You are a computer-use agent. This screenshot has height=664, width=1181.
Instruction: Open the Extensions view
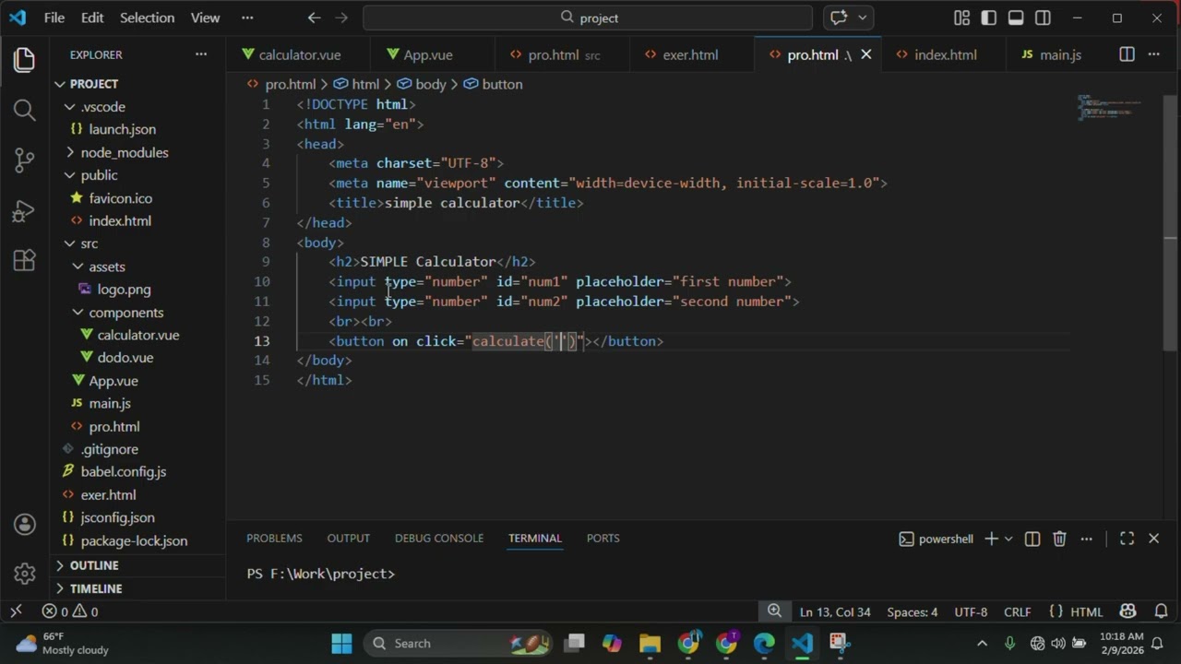click(25, 260)
